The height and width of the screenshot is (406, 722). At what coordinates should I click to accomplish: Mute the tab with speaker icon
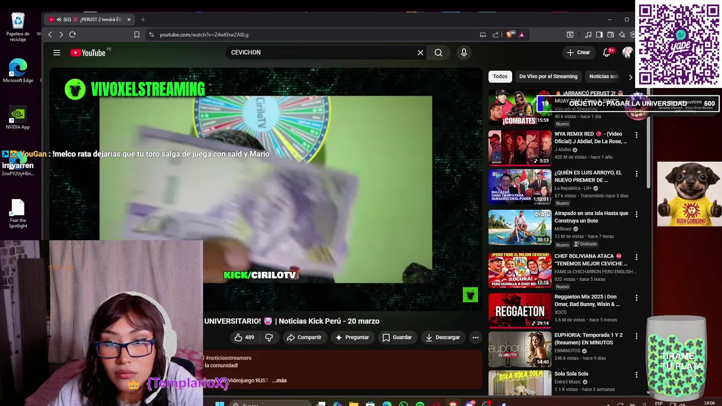(x=59, y=19)
